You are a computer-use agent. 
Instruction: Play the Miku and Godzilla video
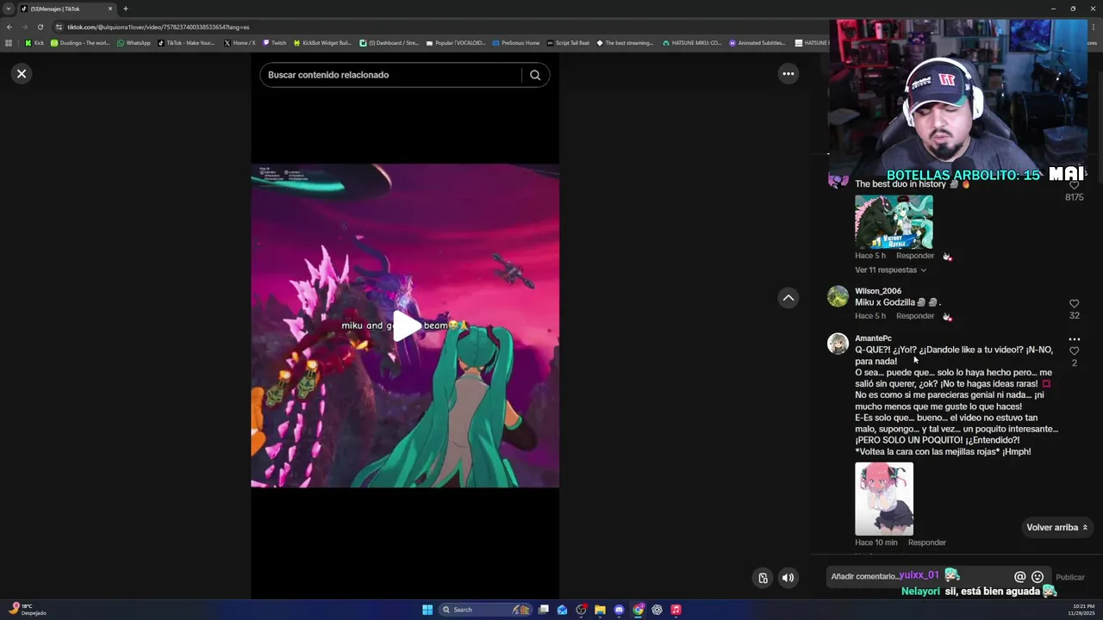click(x=406, y=325)
